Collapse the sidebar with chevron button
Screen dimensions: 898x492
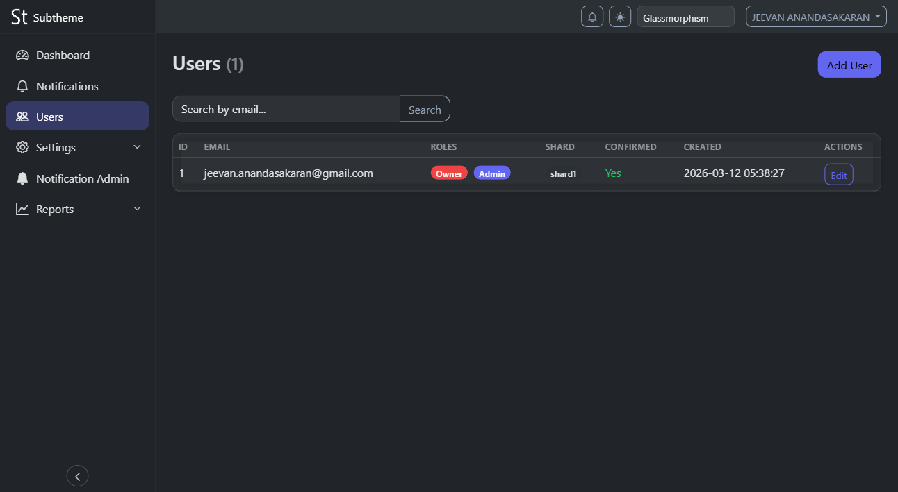coord(77,476)
